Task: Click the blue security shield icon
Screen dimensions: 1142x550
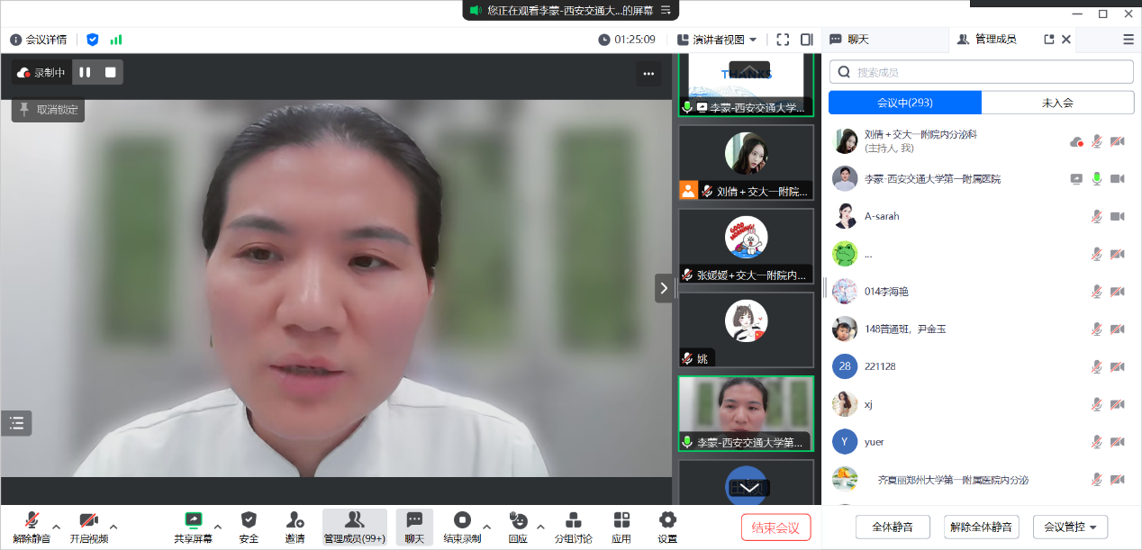Action: (93, 40)
